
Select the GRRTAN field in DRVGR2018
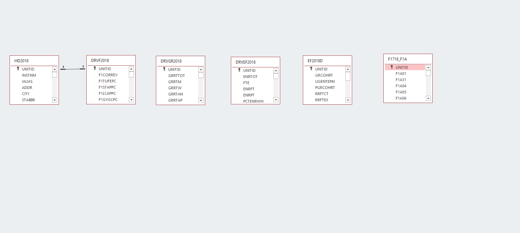(178, 94)
